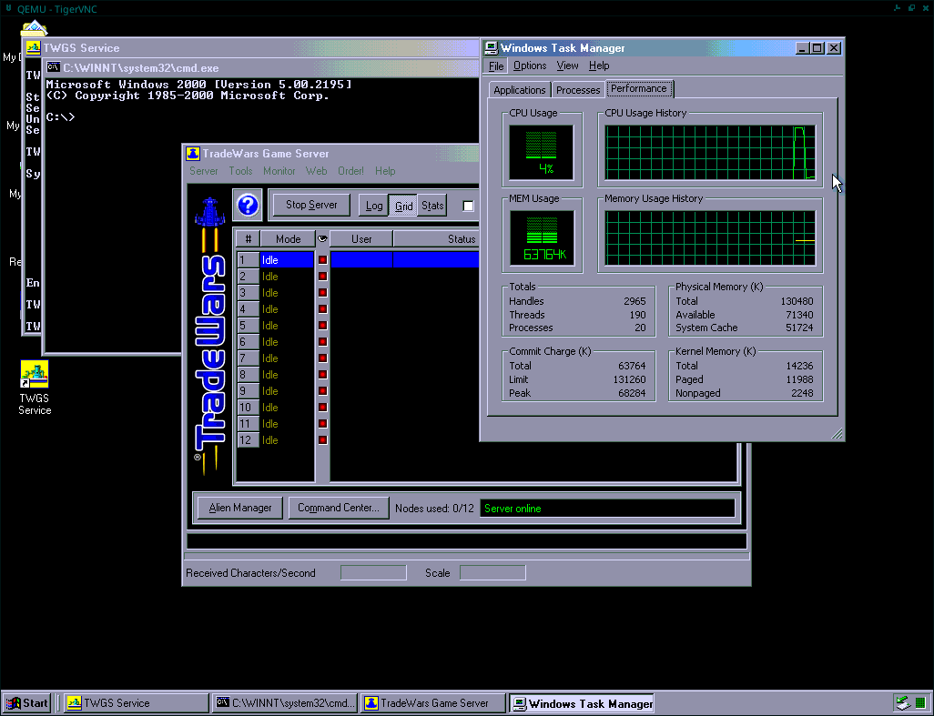The height and width of the screenshot is (716, 934).
Task: Click the blue question mark help icon
Action: pyautogui.click(x=248, y=206)
